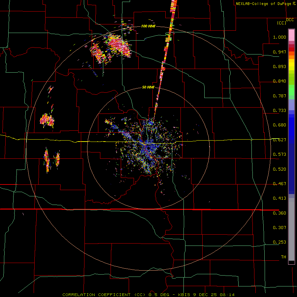Click the Correlation Coefficient KBIS caption text
Viewport: 297px width, 297px height.
coord(148,295)
